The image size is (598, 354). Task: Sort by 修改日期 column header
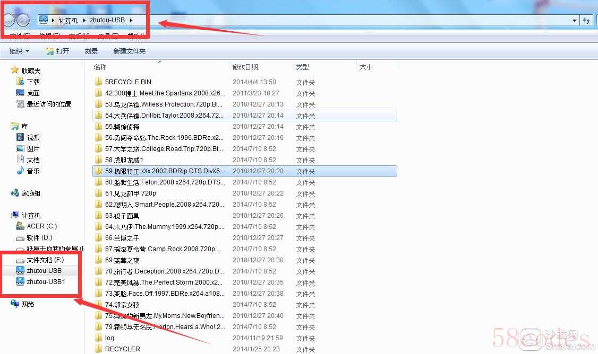245,67
